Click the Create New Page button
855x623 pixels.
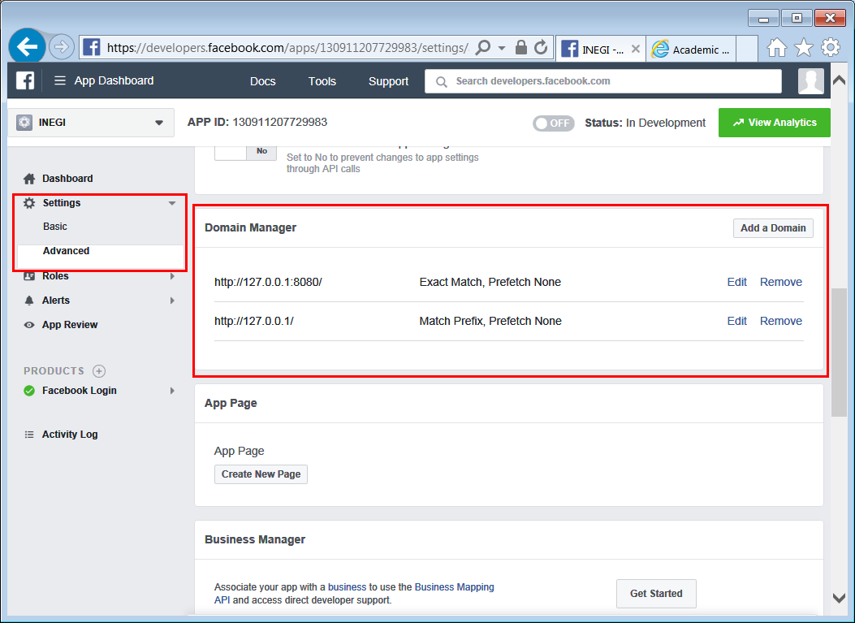(x=261, y=474)
